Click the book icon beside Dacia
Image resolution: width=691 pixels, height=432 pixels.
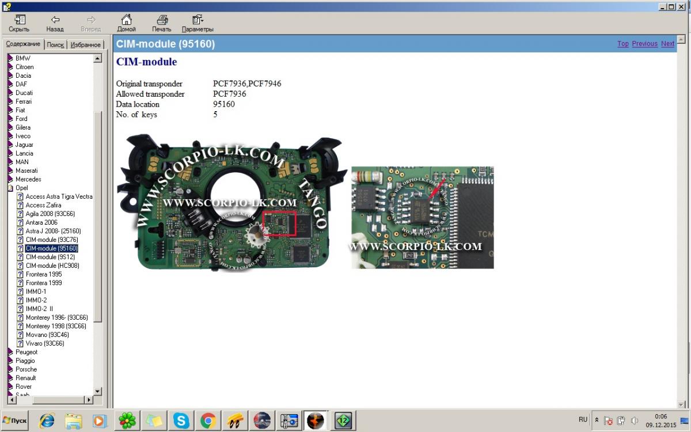click(10, 75)
